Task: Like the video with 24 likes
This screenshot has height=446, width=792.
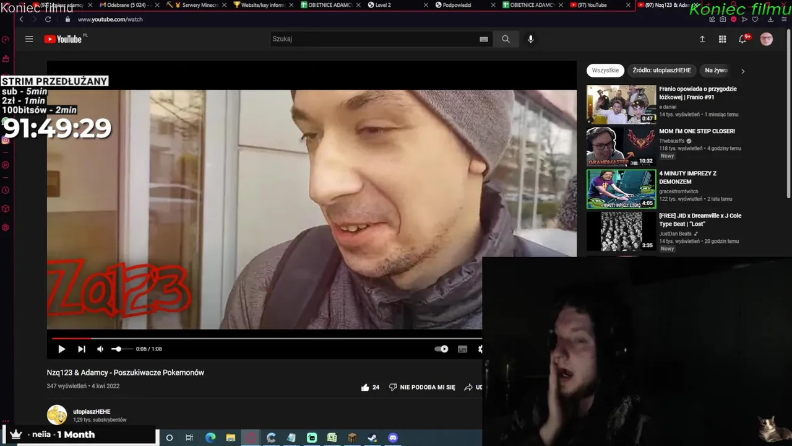Action: (370, 387)
